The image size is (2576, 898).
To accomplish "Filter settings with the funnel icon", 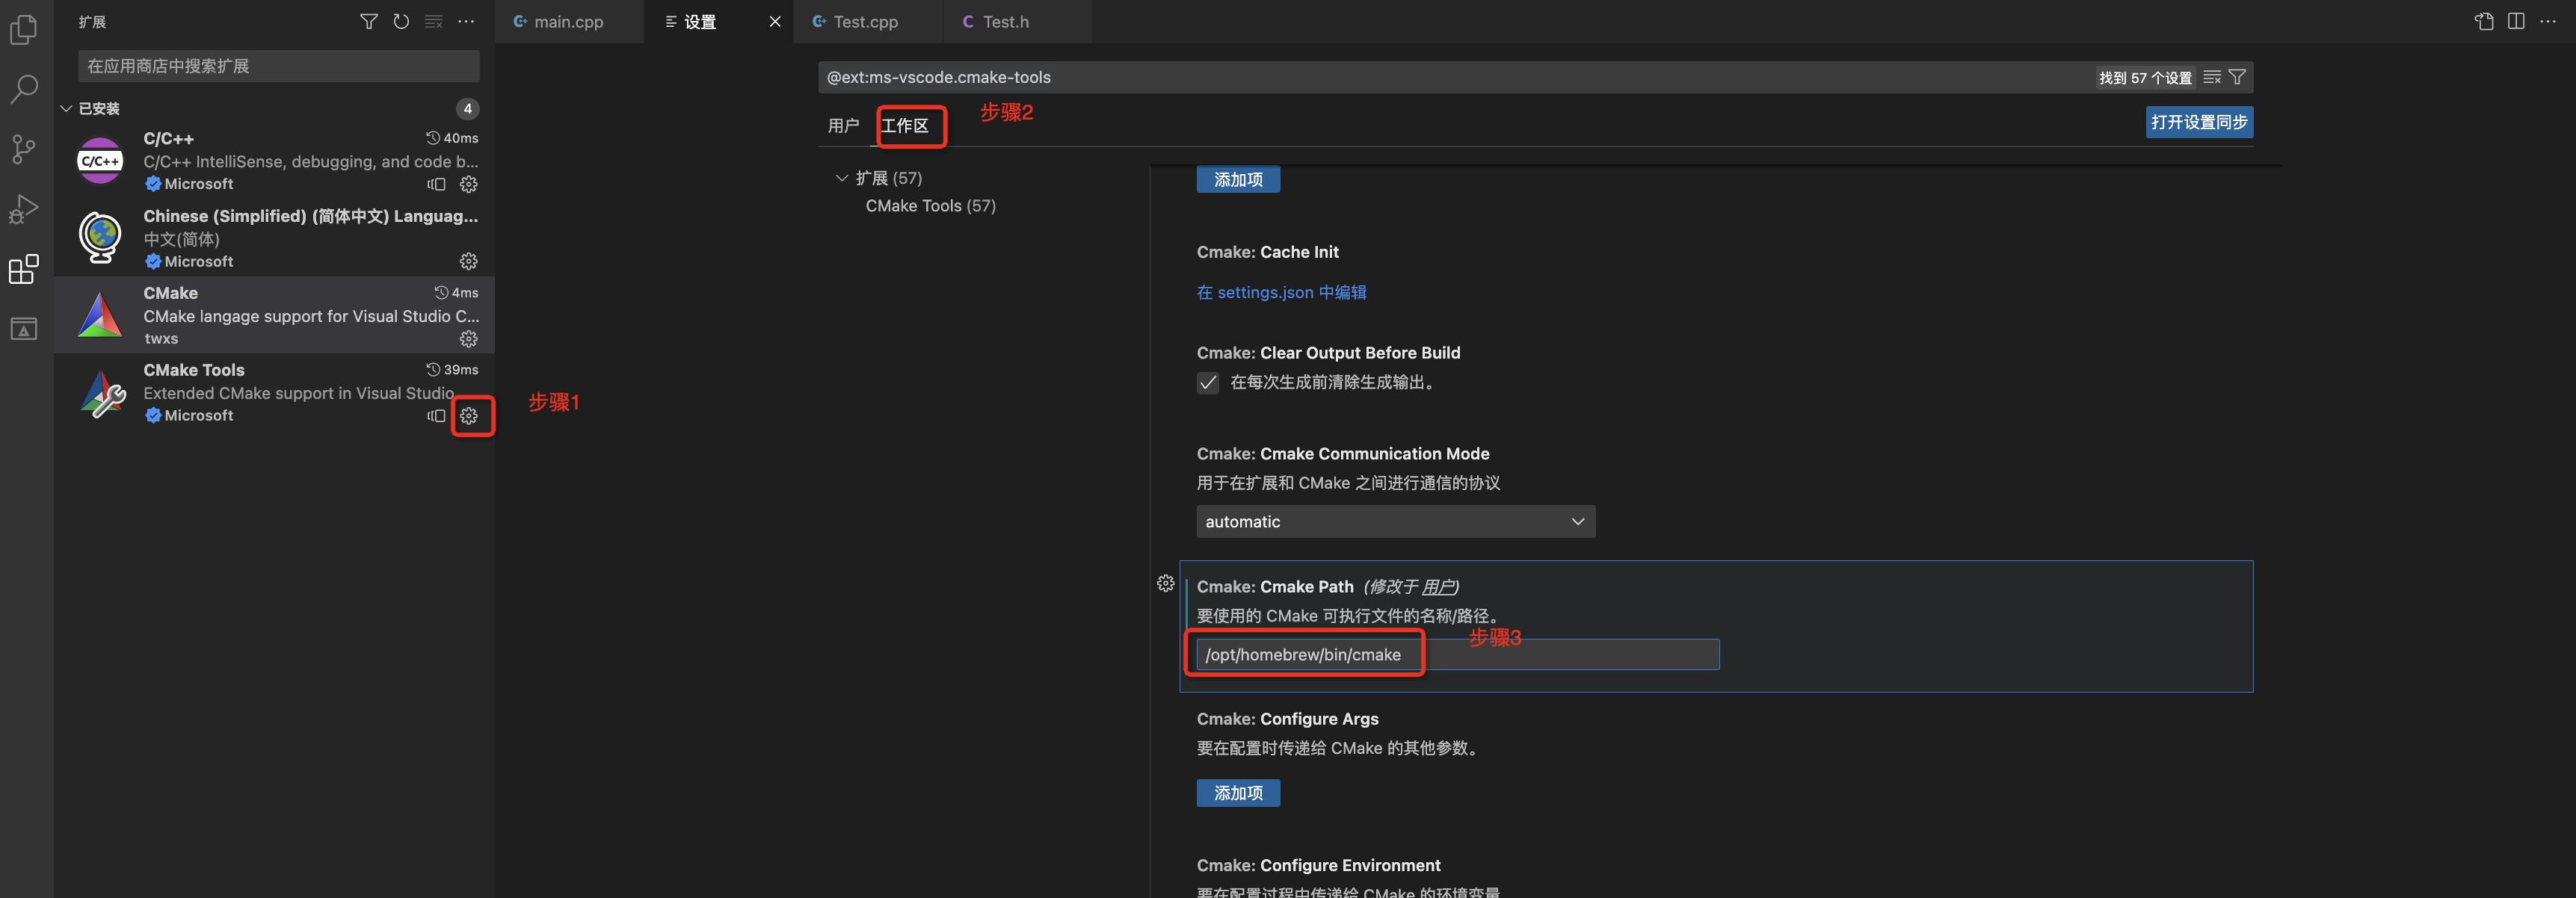I will pyautogui.click(x=2238, y=77).
